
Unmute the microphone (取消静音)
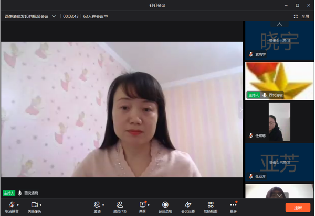coord(12,206)
